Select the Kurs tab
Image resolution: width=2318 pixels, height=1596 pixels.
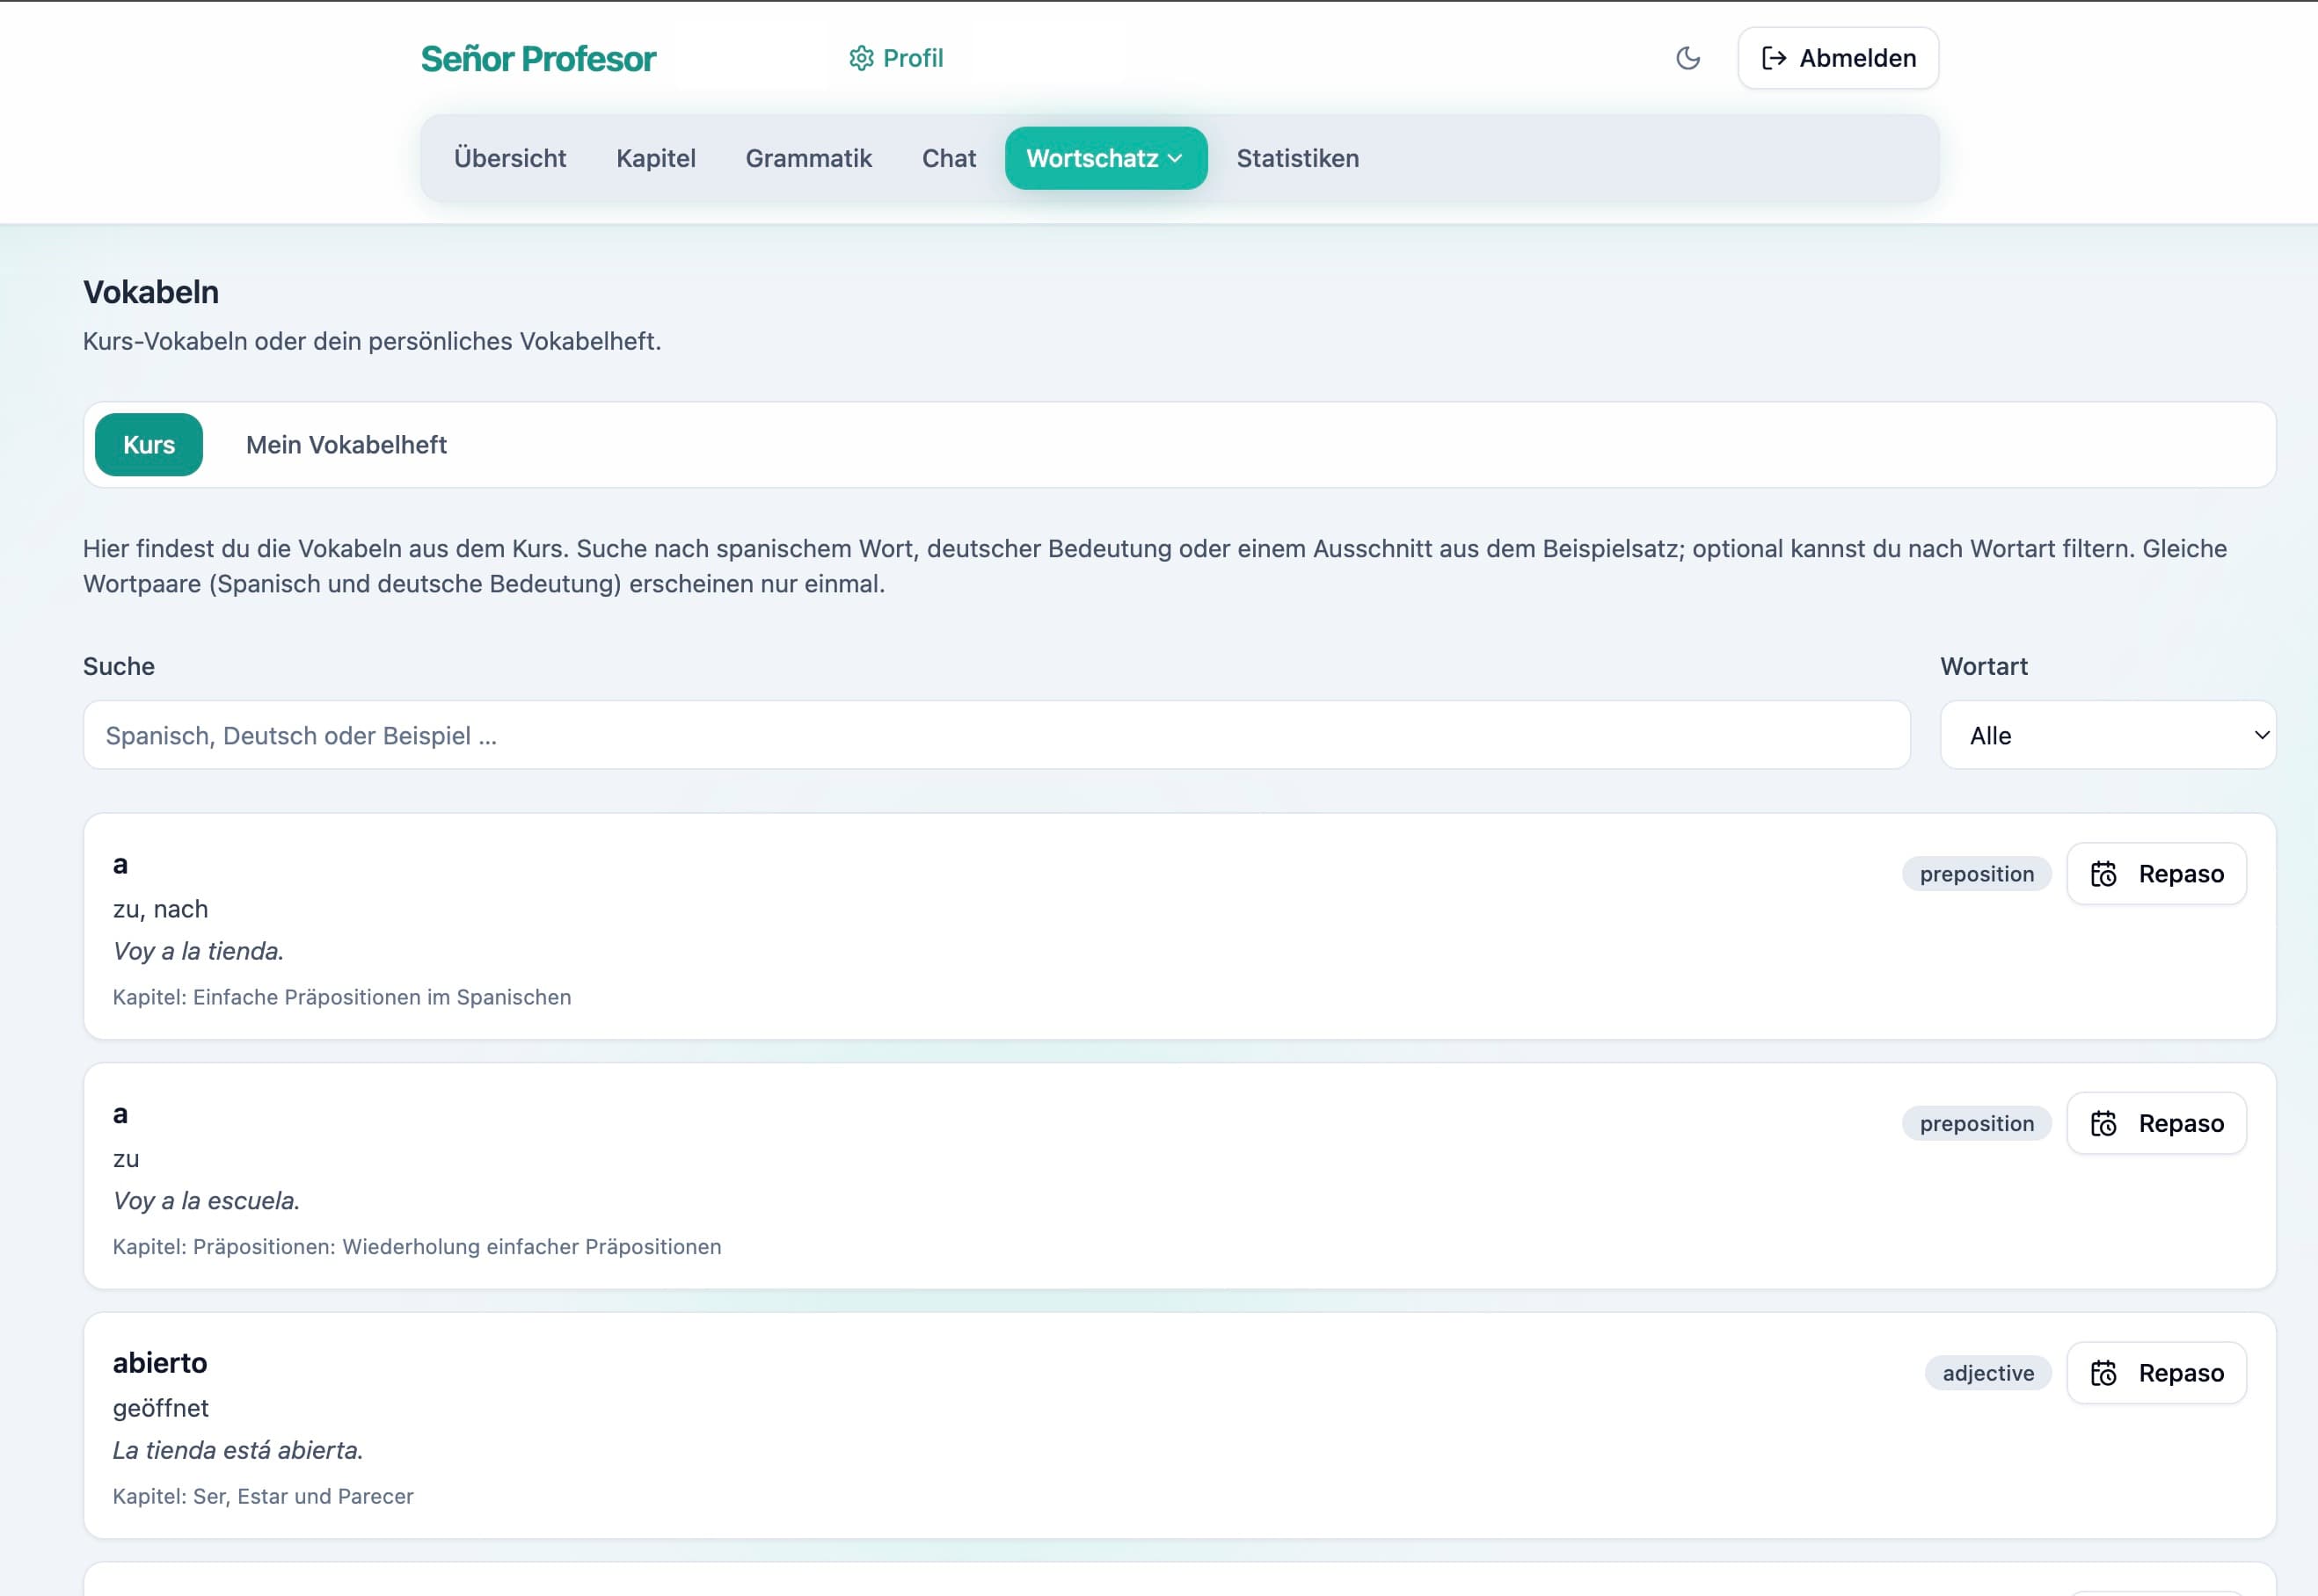(x=149, y=445)
